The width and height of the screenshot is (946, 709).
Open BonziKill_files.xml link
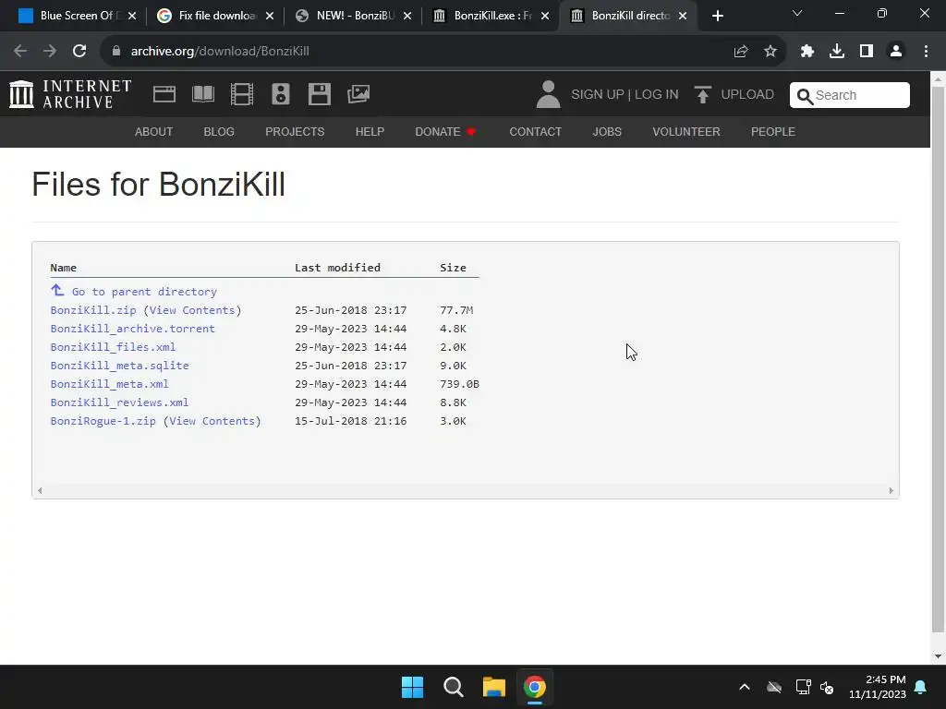click(113, 347)
